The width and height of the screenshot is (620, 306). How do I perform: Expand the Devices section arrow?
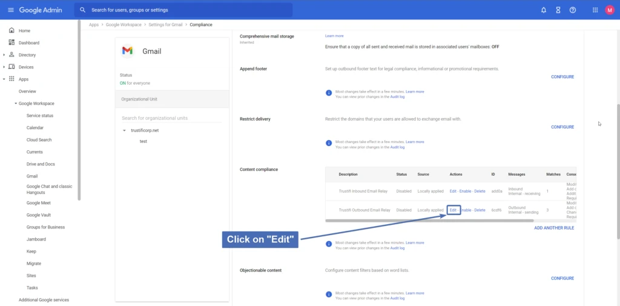point(4,67)
